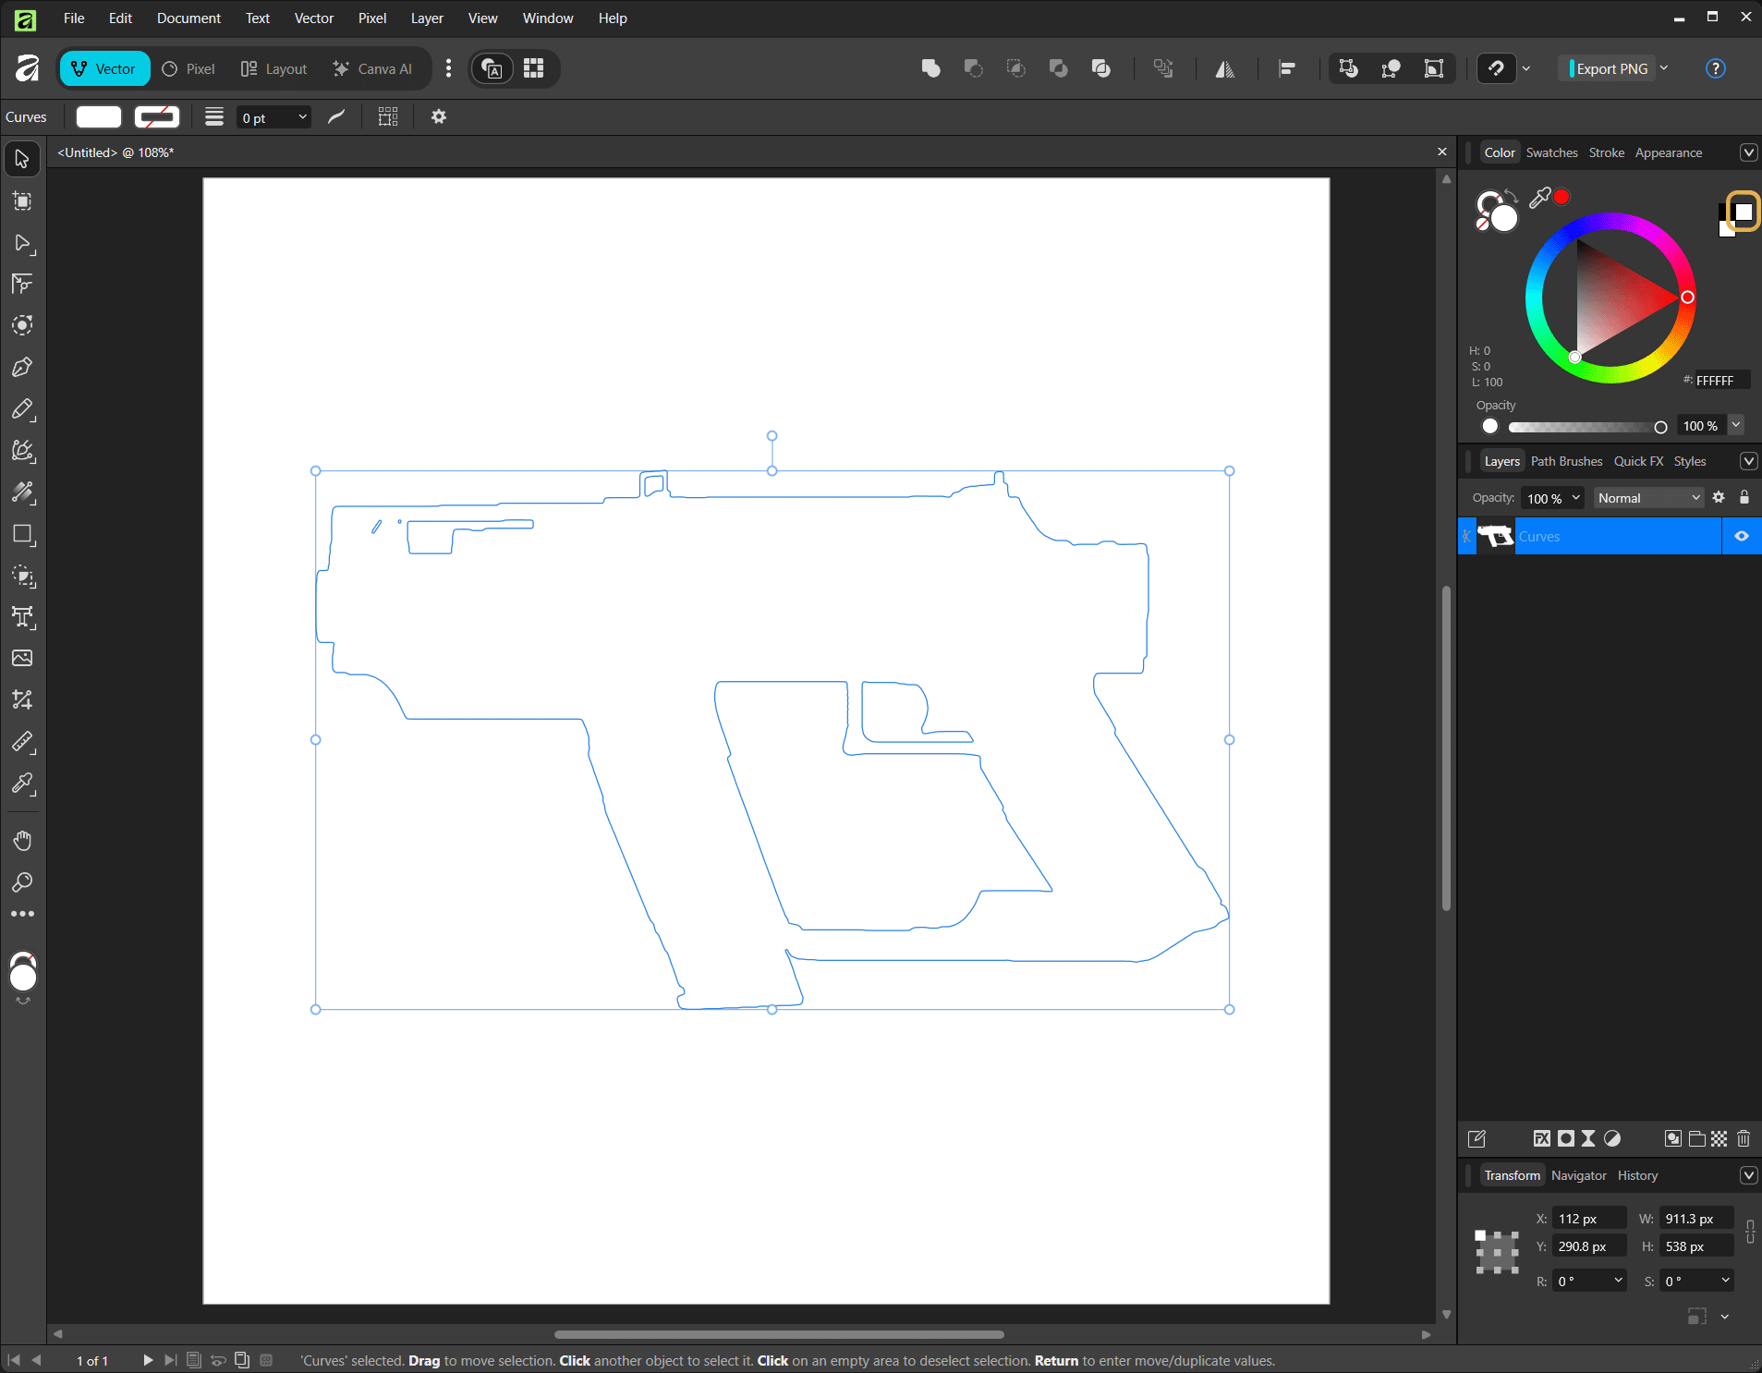Click the Intersect boolean operation icon

tap(1015, 68)
